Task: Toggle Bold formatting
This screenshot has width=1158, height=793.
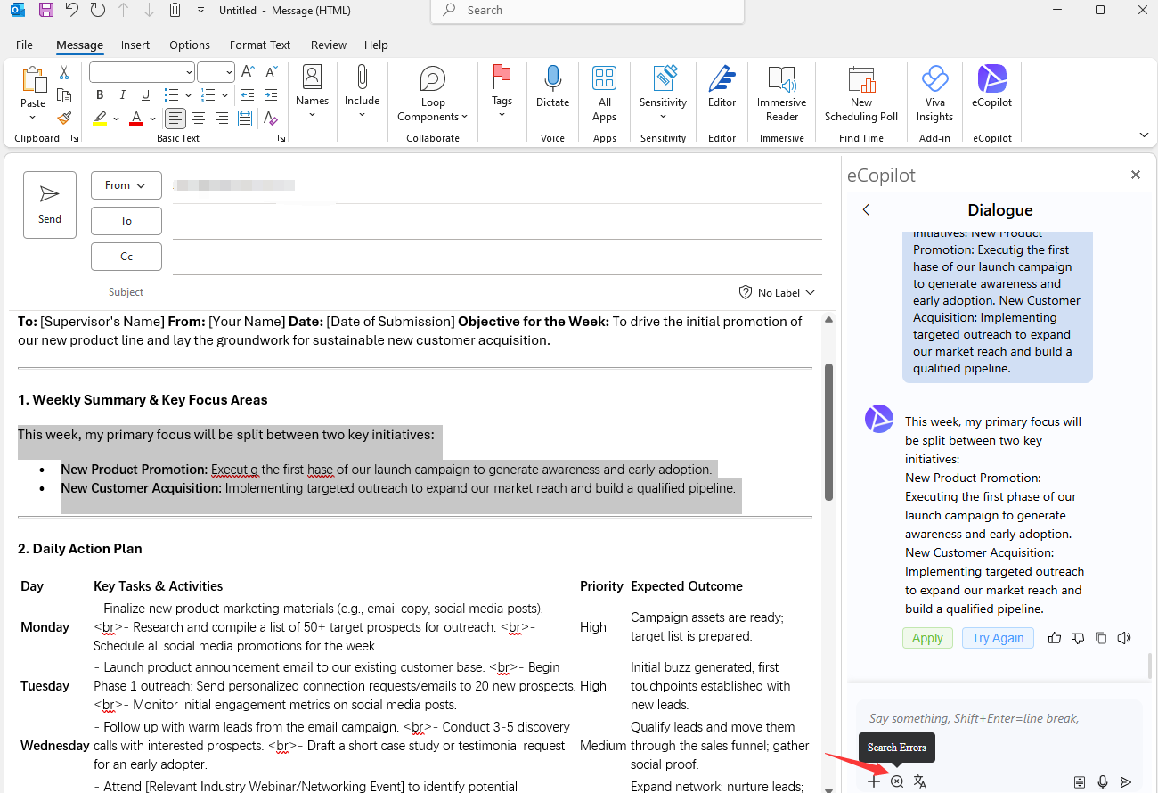Action: (x=100, y=95)
